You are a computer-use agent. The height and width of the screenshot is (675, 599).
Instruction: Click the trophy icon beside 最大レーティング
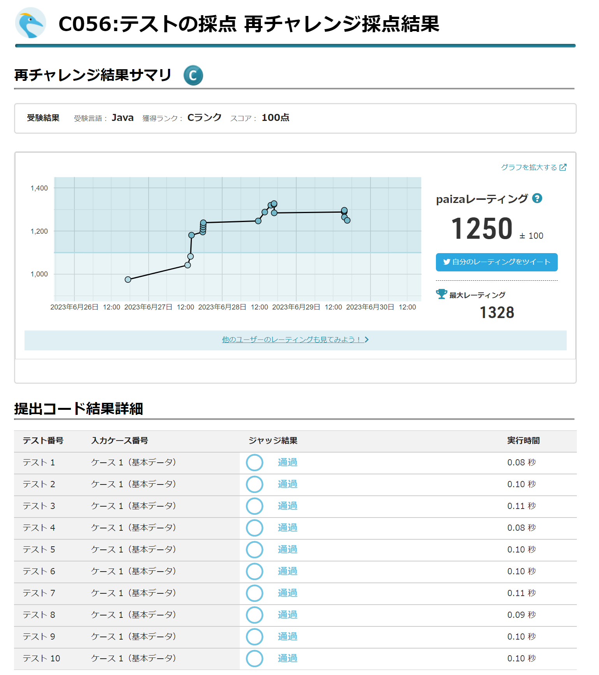[441, 294]
